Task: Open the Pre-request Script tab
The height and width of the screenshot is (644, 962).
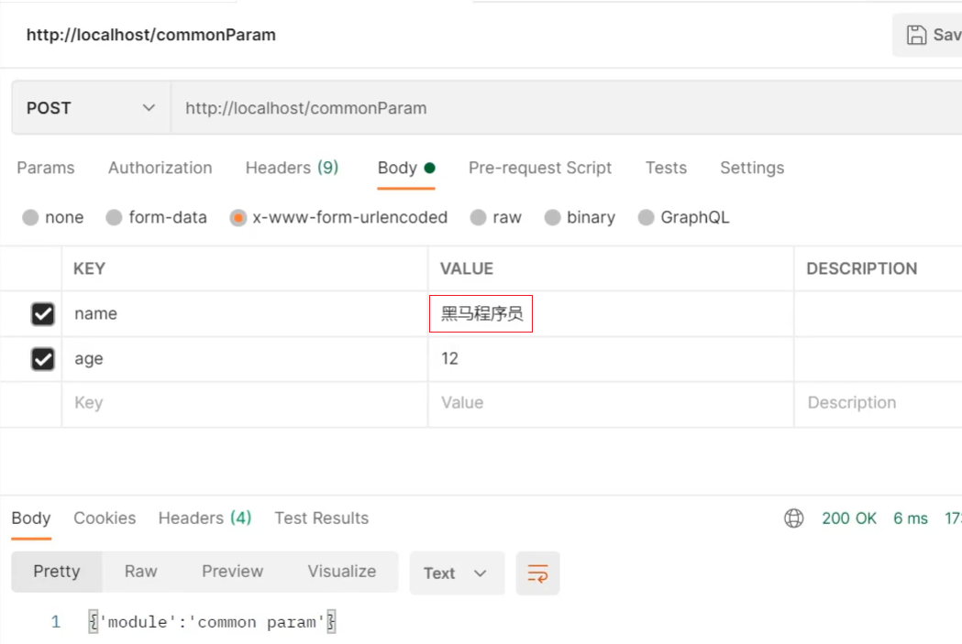Action: pos(540,168)
